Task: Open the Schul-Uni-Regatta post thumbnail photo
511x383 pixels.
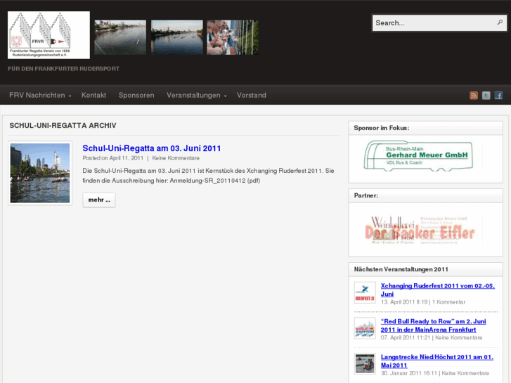Action: 40,173
